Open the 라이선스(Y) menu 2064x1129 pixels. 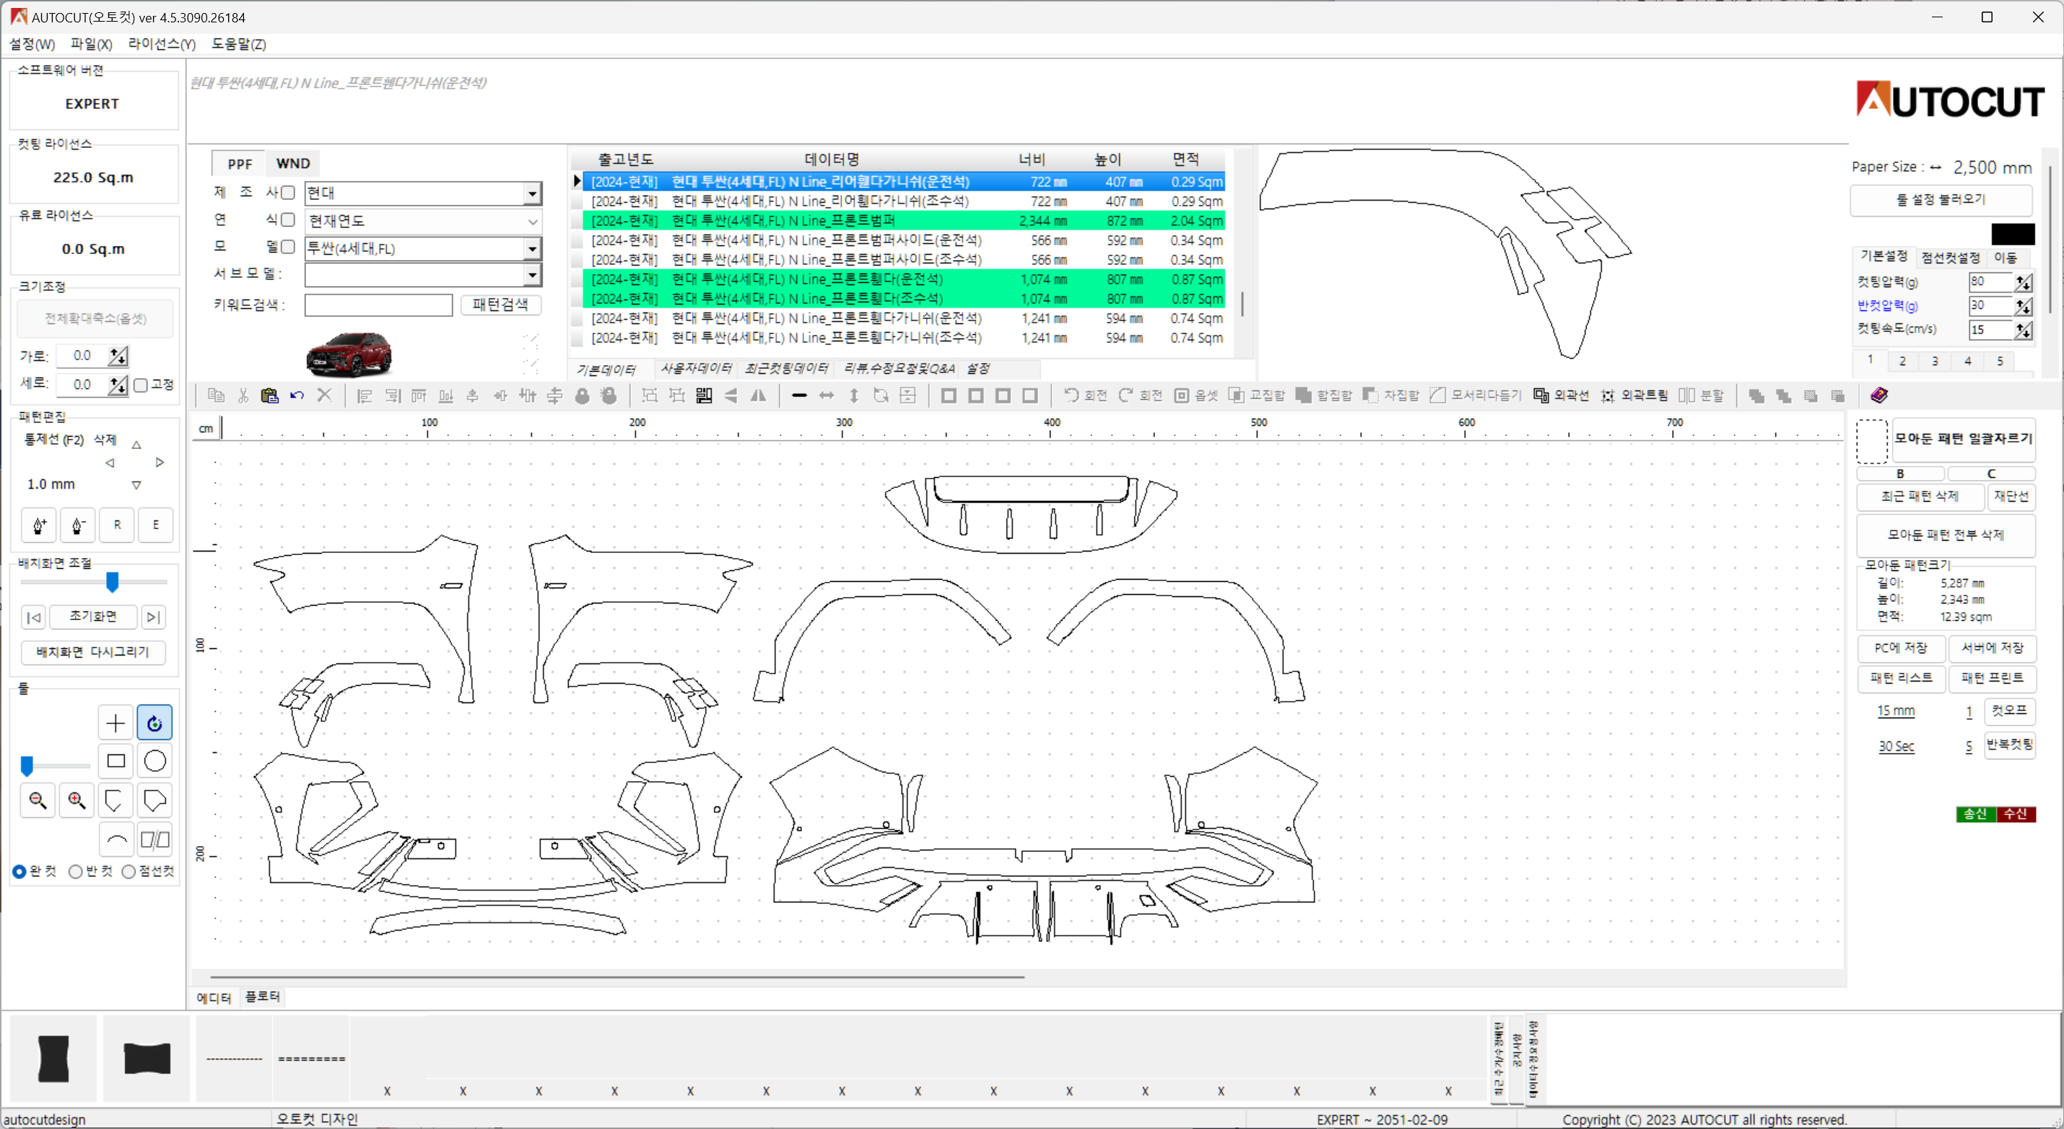click(x=162, y=44)
